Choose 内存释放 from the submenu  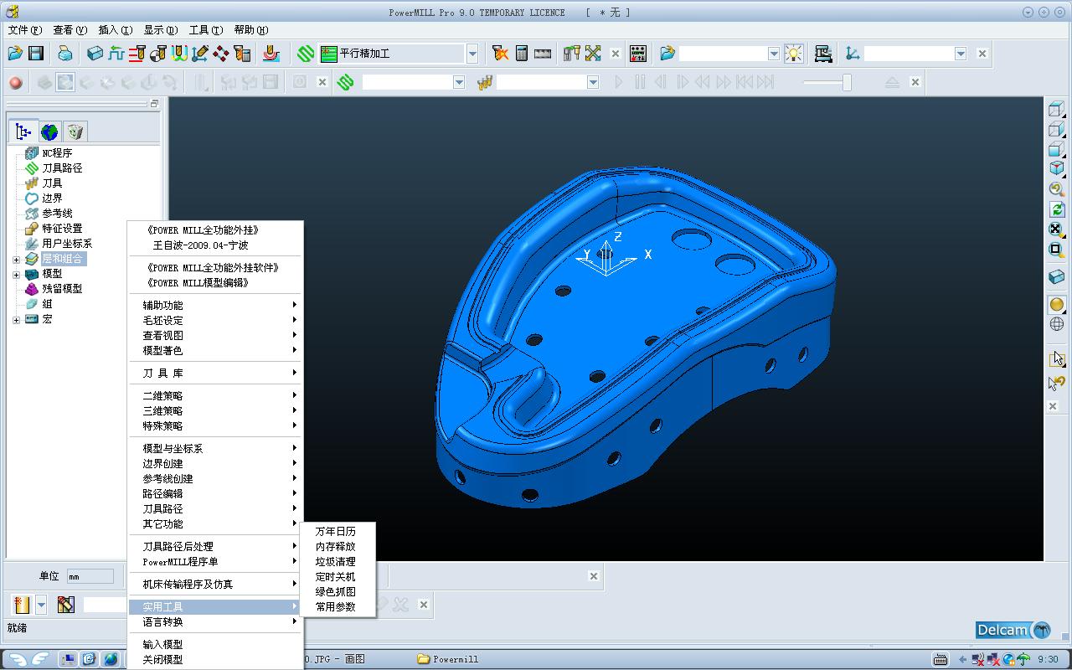(336, 546)
